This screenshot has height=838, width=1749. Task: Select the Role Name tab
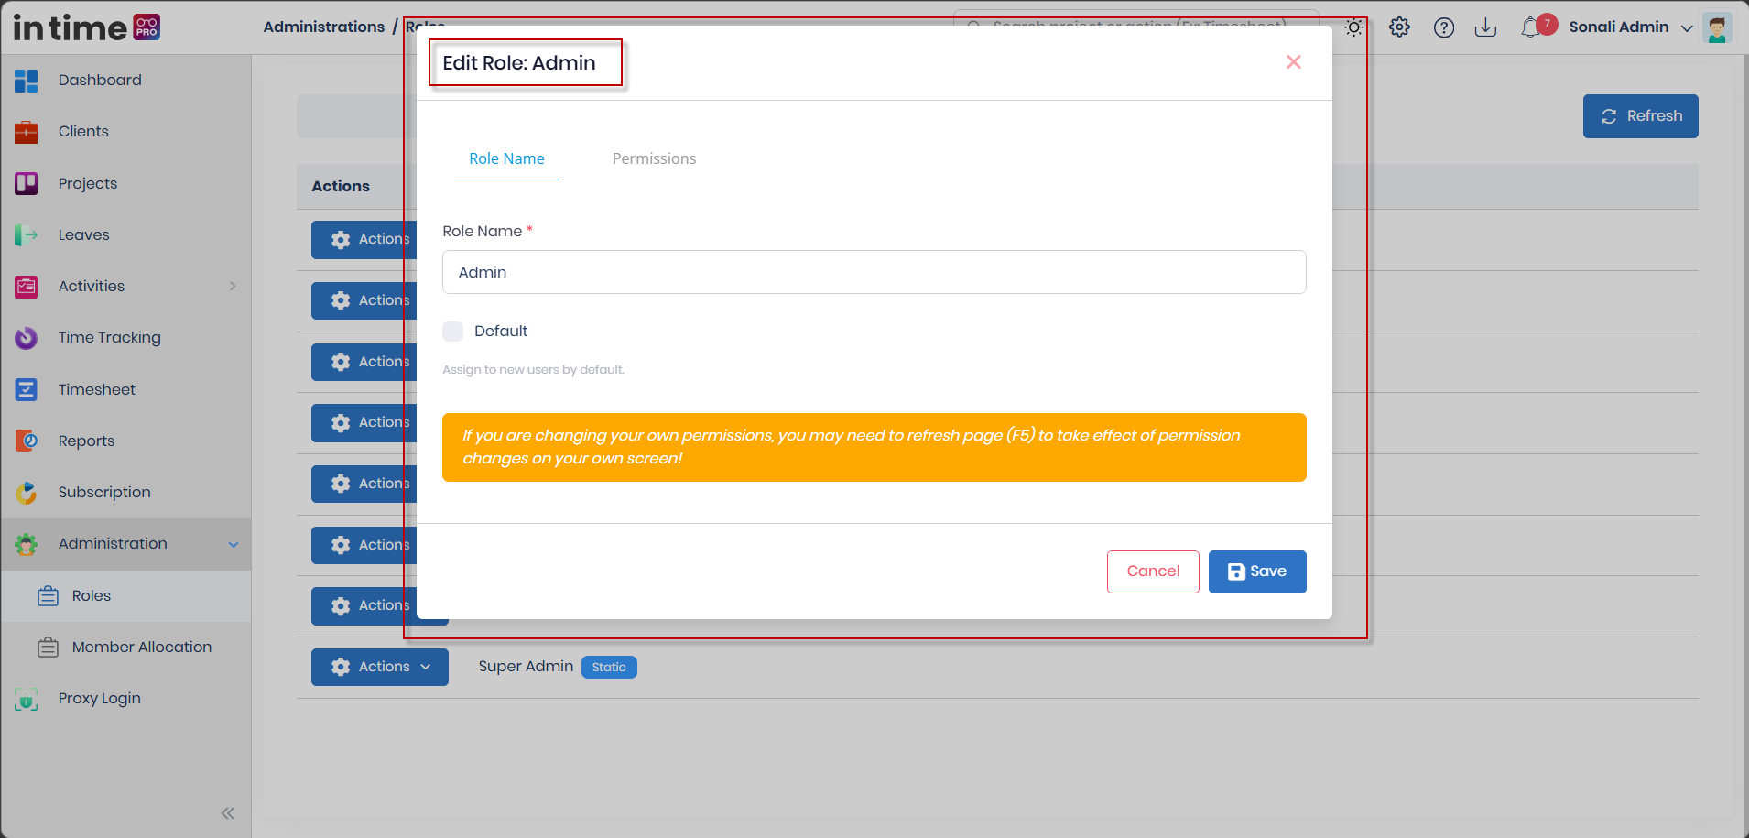click(506, 159)
